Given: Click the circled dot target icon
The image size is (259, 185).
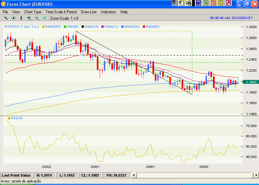Looking at the screenshot, I should point(14,18).
